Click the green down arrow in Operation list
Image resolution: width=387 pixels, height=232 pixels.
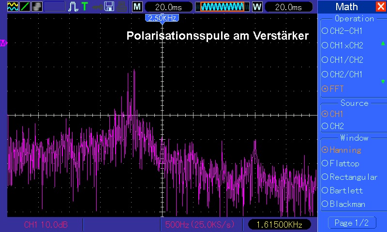click(383, 82)
